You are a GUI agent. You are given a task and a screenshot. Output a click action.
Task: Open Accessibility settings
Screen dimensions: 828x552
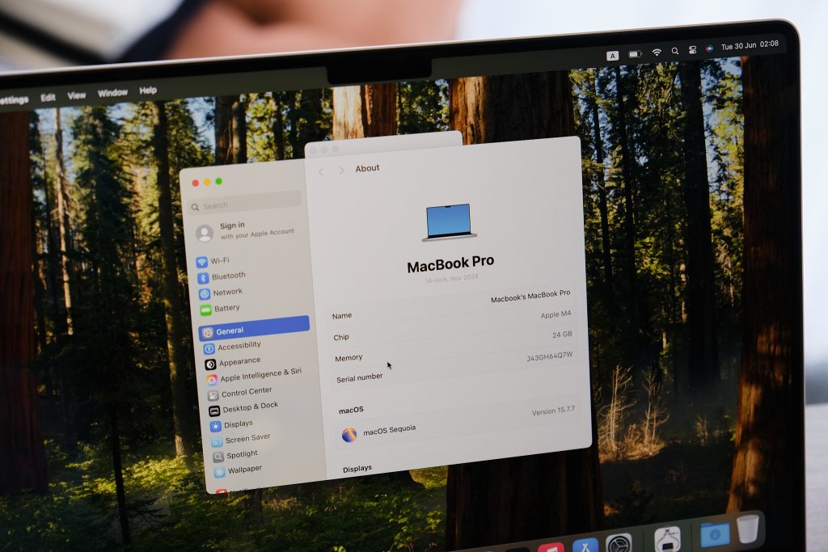point(233,346)
